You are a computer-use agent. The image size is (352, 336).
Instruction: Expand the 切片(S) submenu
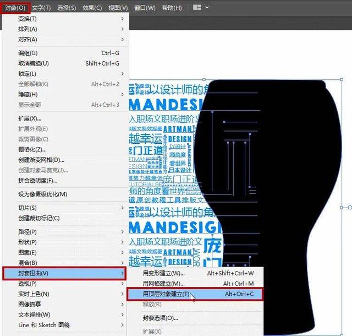[65, 208]
